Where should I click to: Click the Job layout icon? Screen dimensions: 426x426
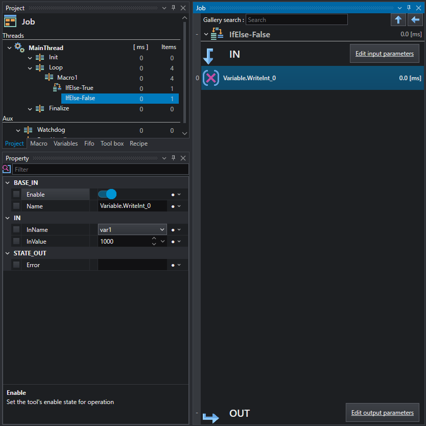(x=10, y=21)
